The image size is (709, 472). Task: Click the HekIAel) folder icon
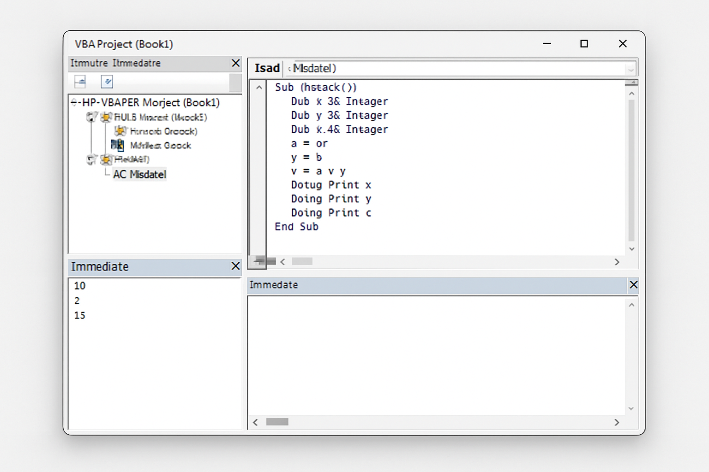click(x=107, y=159)
